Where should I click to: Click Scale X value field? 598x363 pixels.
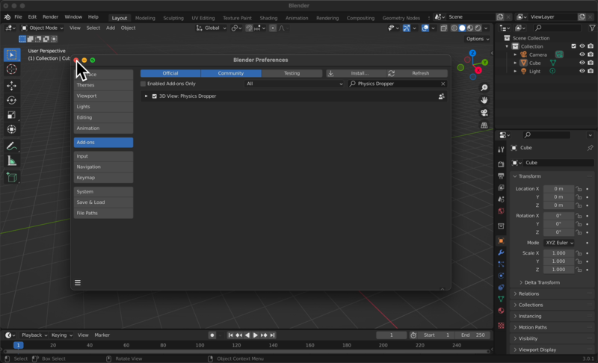[558, 253]
